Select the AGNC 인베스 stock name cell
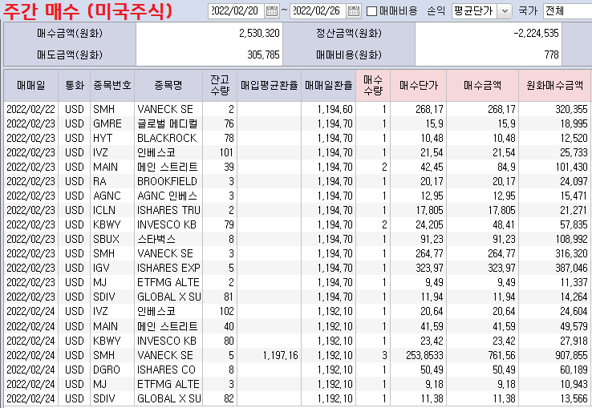592x408 pixels. (x=168, y=196)
